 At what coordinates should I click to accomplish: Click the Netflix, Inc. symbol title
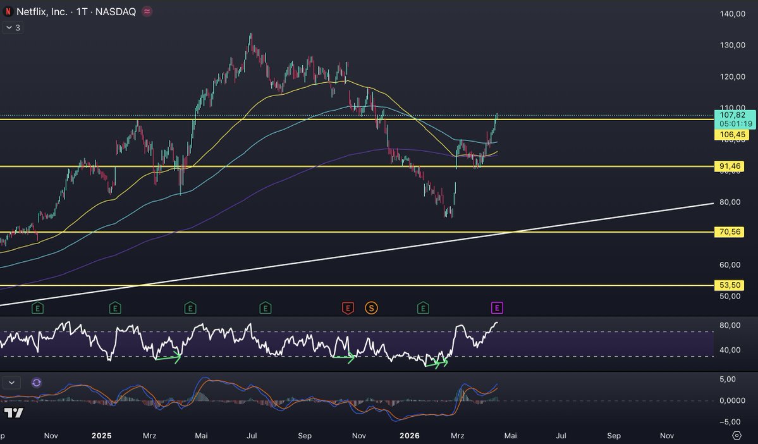(42, 11)
